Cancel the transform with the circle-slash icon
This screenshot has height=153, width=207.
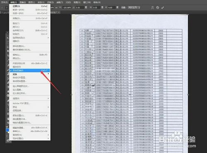pos(157,7)
